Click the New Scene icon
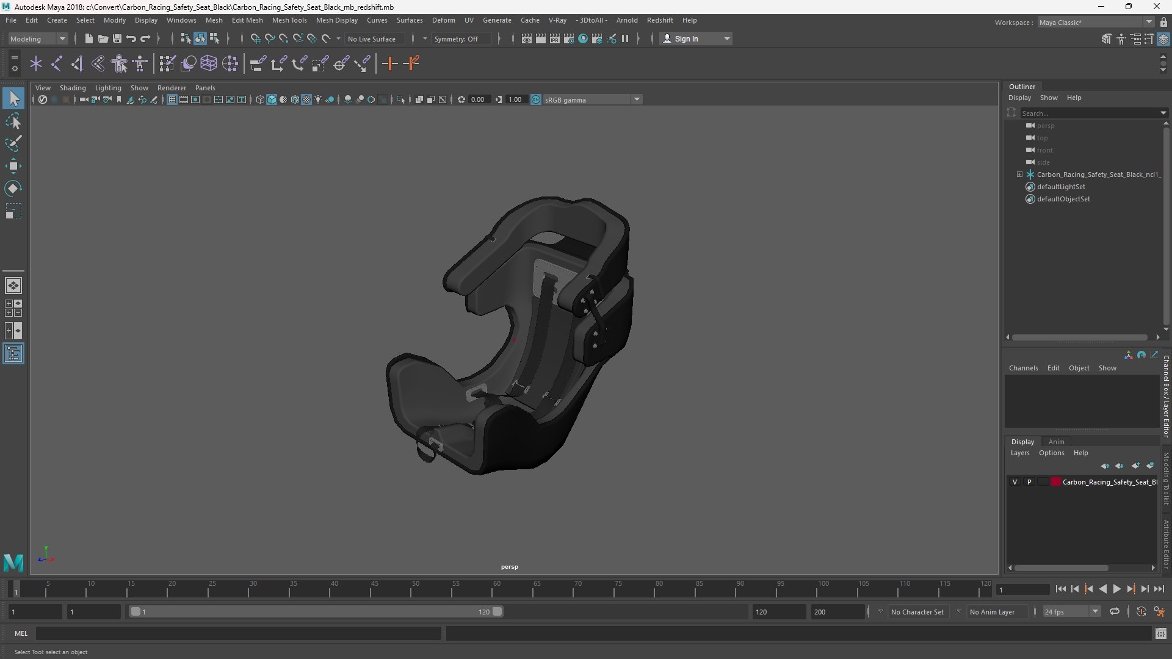1172x659 pixels. (89, 38)
